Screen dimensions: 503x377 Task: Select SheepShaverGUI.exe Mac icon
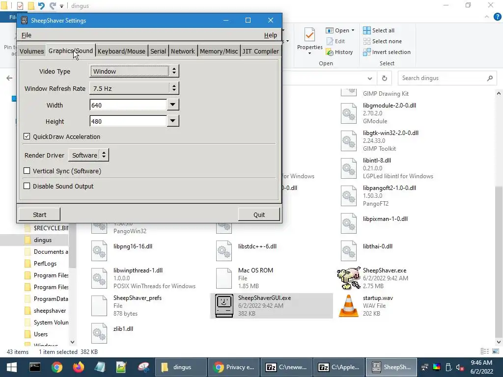click(224, 306)
